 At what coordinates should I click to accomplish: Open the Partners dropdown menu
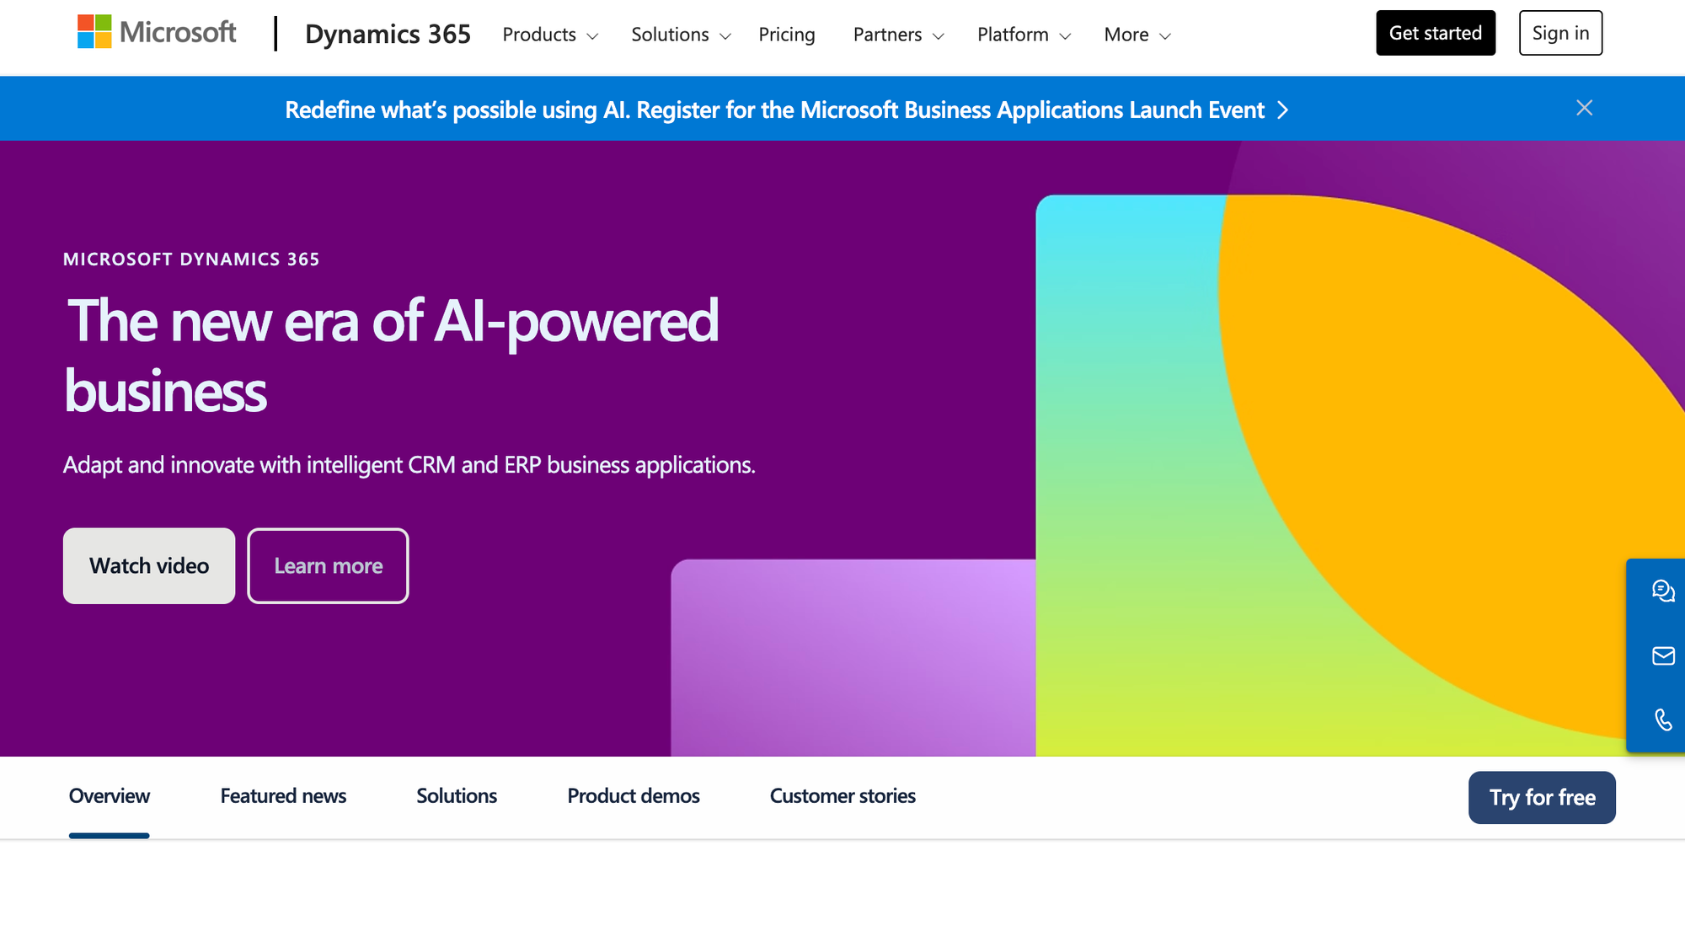click(898, 35)
